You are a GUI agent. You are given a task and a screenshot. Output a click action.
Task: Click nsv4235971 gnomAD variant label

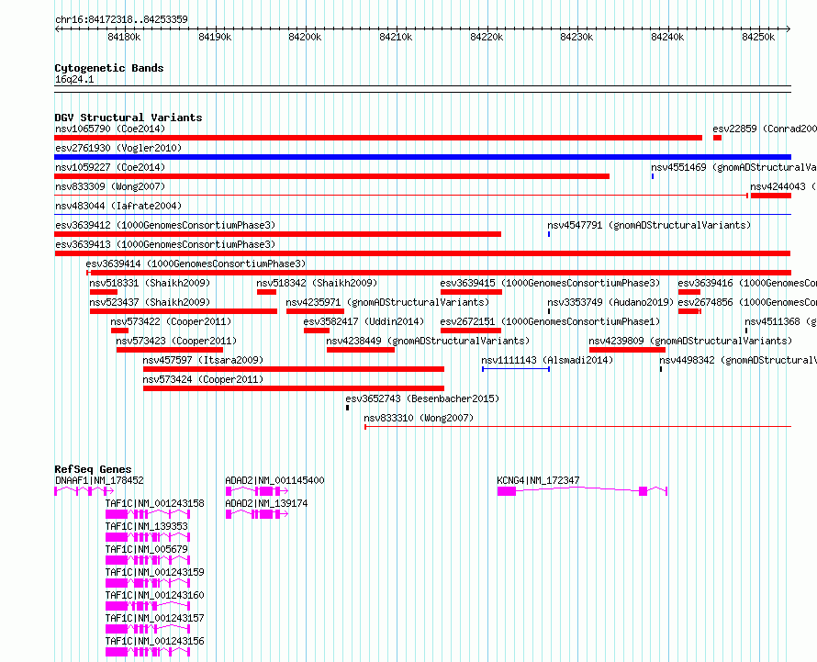pos(387,302)
